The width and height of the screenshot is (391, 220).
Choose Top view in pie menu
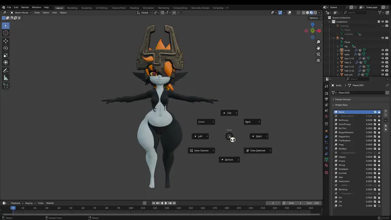(229, 113)
